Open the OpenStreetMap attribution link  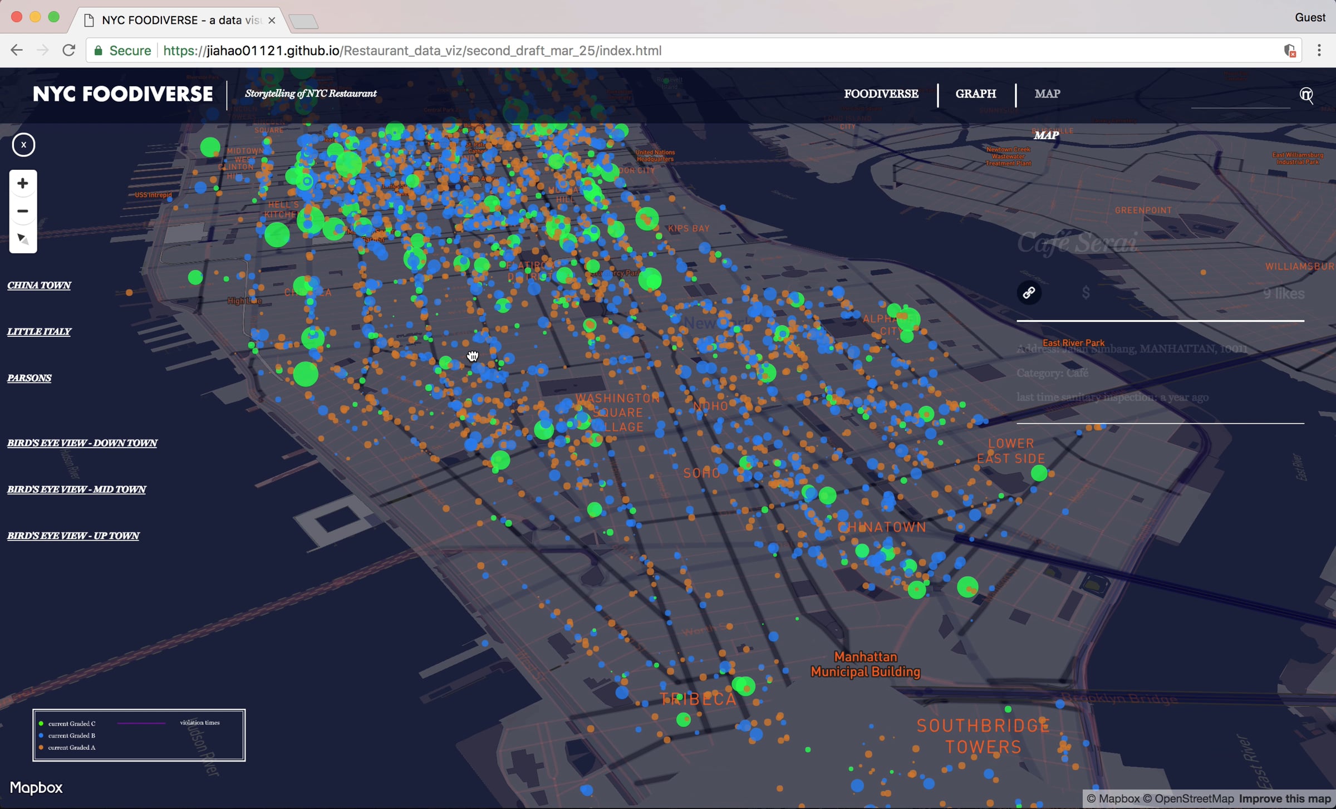click(x=1189, y=799)
